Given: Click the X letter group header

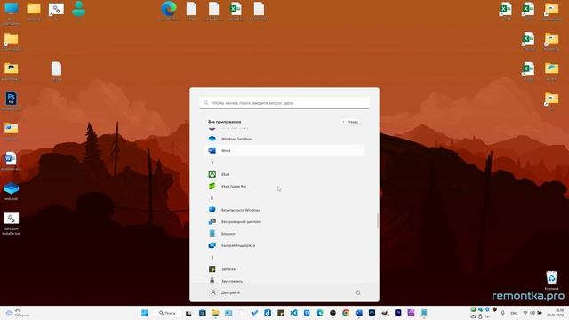Looking at the screenshot, I should pyautogui.click(x=212, y=163).
